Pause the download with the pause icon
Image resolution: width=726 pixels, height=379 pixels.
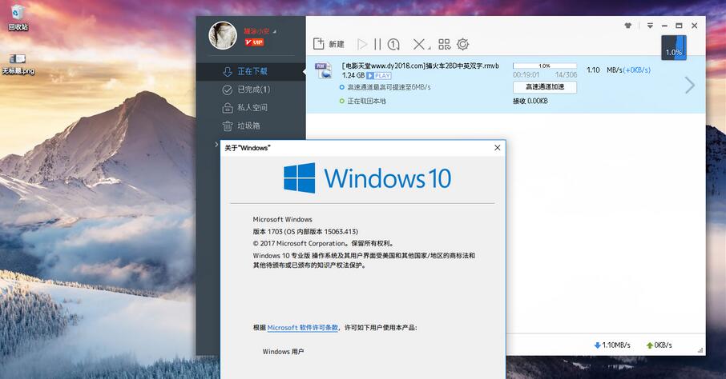click(x=377, y=44)
